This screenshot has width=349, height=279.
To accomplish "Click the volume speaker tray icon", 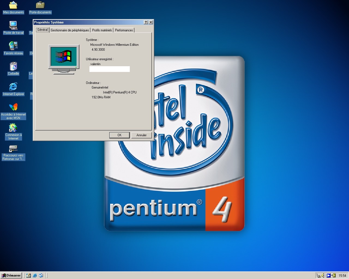I will click(323, 275).
